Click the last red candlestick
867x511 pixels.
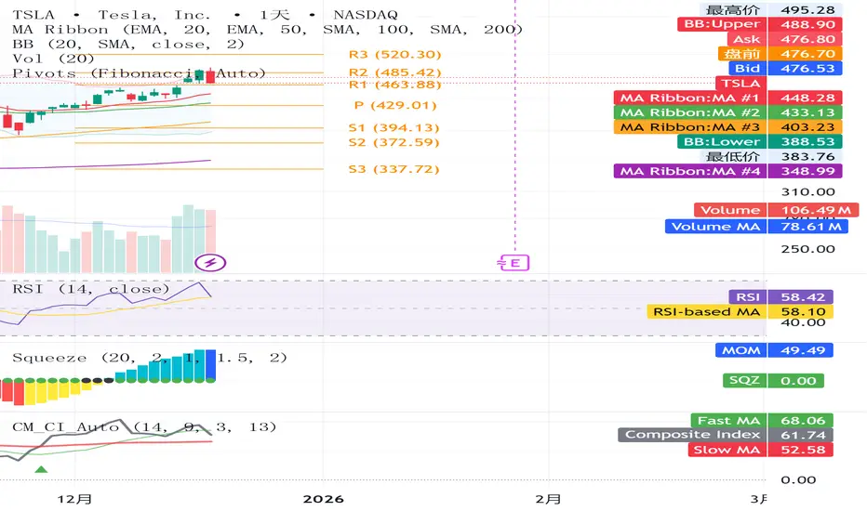click(210, 75)
